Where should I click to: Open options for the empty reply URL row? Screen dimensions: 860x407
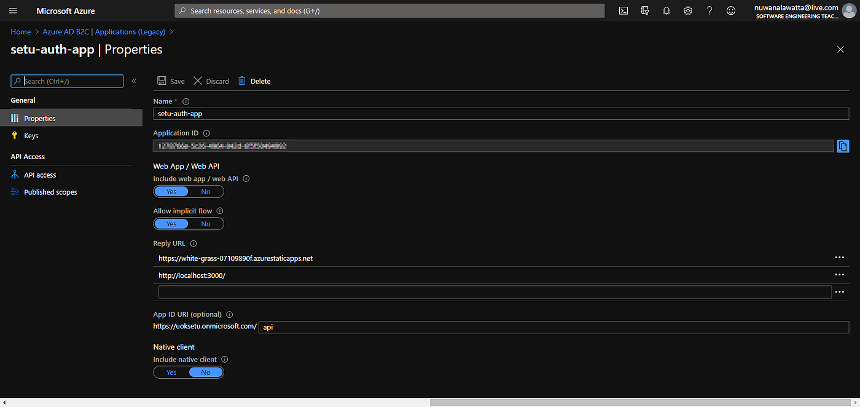pos(840,292)
